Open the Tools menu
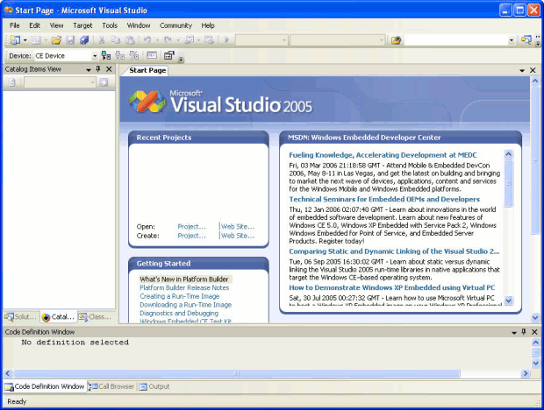Viewport: 544px width, 410px height. pos(110,25)
